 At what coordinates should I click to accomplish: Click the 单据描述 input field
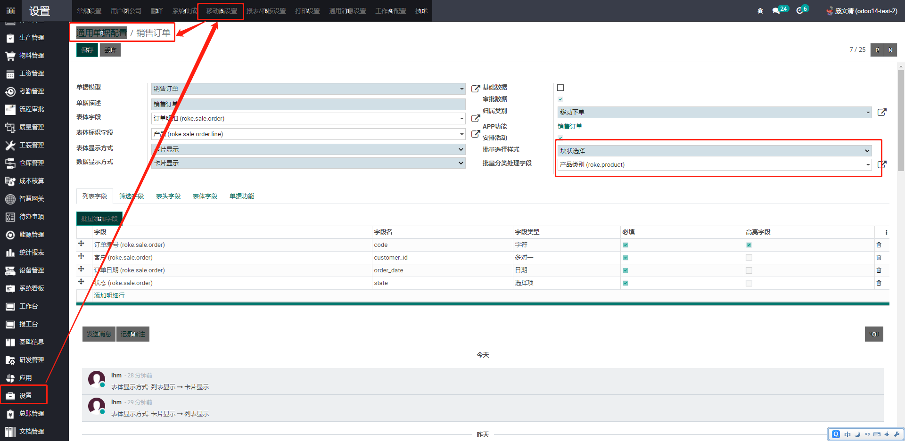[x=308, y=104]
